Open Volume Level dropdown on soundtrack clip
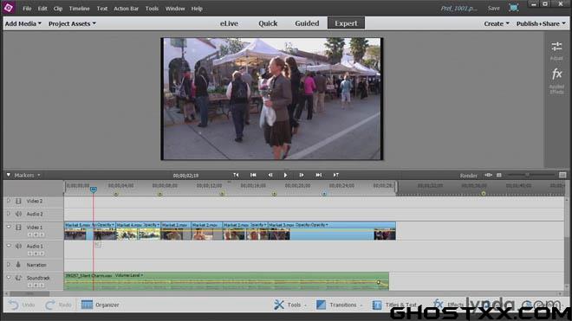This screenshot has width=572, height=321. (129, 275)
